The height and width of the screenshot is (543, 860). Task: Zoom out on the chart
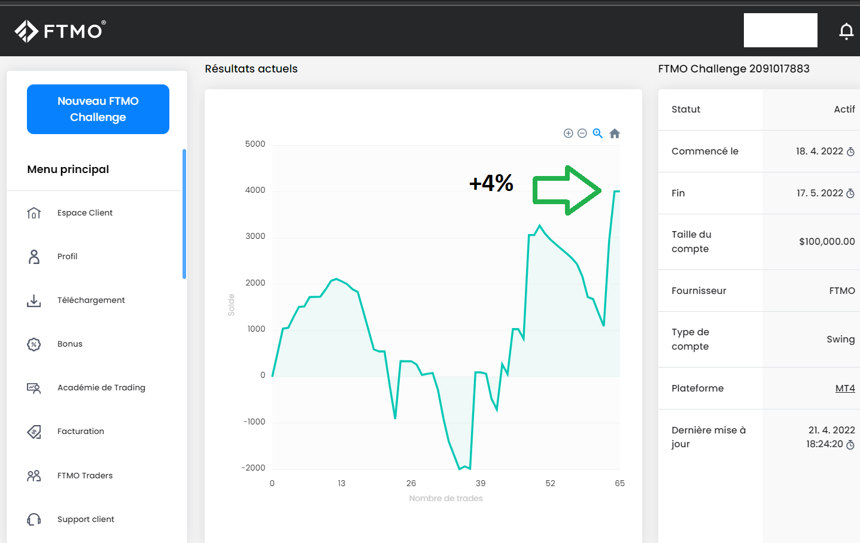[x=582, y=134]
